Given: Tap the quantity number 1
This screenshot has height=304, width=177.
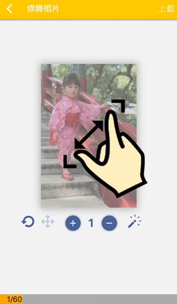Looking at the screenshot, I should pyautogui.click(x=91, y=223).
